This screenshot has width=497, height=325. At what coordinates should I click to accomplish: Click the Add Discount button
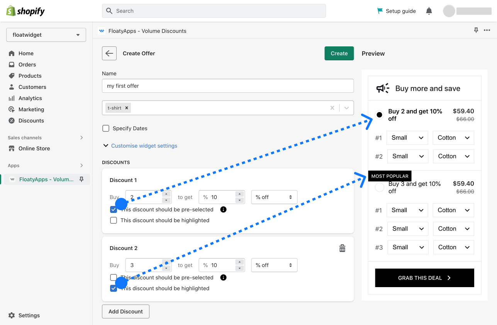pyautogui.click(x=126, y=311)
